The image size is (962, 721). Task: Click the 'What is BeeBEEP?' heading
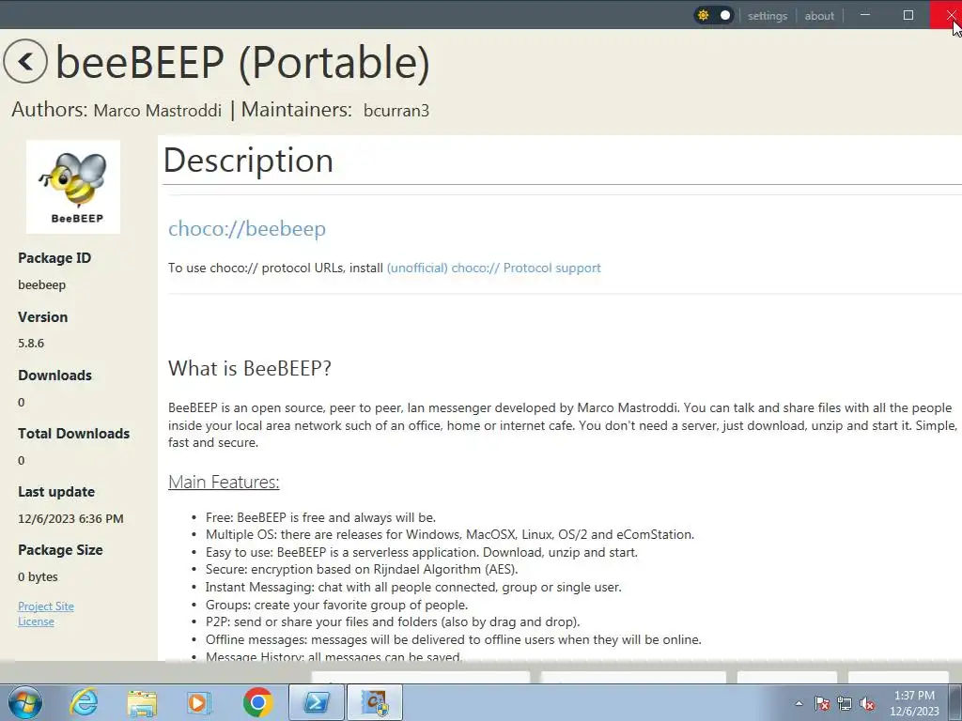(250, 368)
